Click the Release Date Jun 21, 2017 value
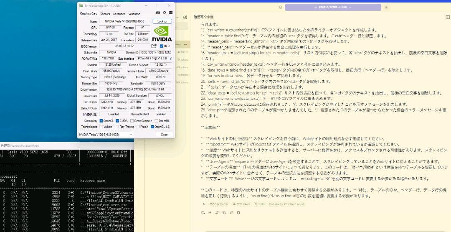 click(109, 40)
